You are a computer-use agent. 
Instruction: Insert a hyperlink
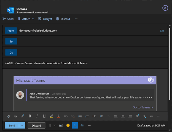coord(66,116)
